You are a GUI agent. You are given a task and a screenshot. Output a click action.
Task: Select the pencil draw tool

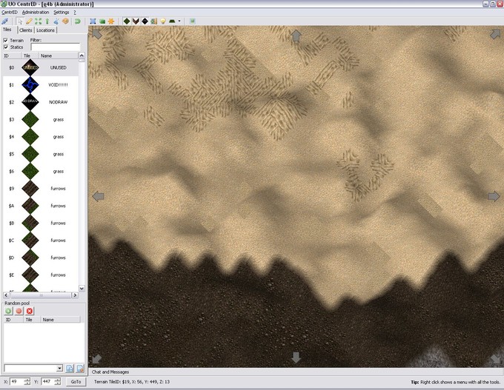tap(29, 21)
